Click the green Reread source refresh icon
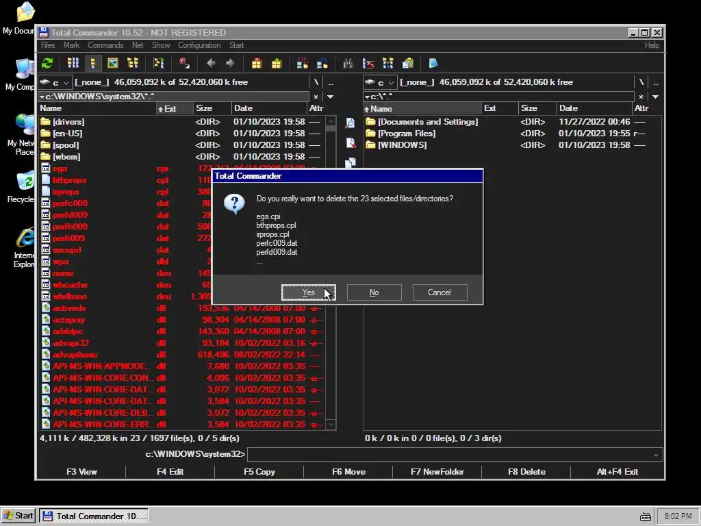Viewport: 701px width, 526px height. click(x=47, y=63)
